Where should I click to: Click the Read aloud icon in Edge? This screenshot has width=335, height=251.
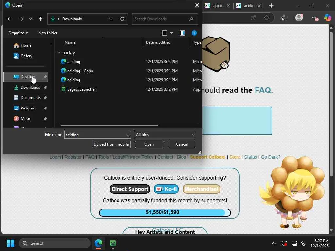click(x=254, y=18)
